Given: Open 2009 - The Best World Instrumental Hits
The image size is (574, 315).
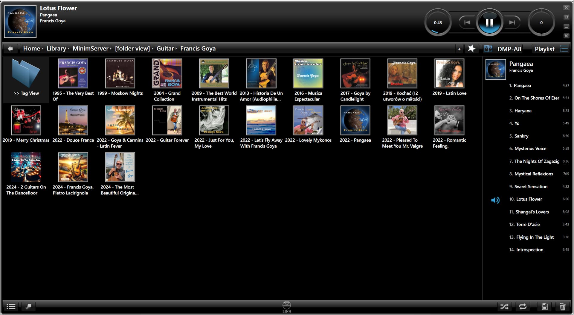Looking at the screenshot, I should 214,80.
